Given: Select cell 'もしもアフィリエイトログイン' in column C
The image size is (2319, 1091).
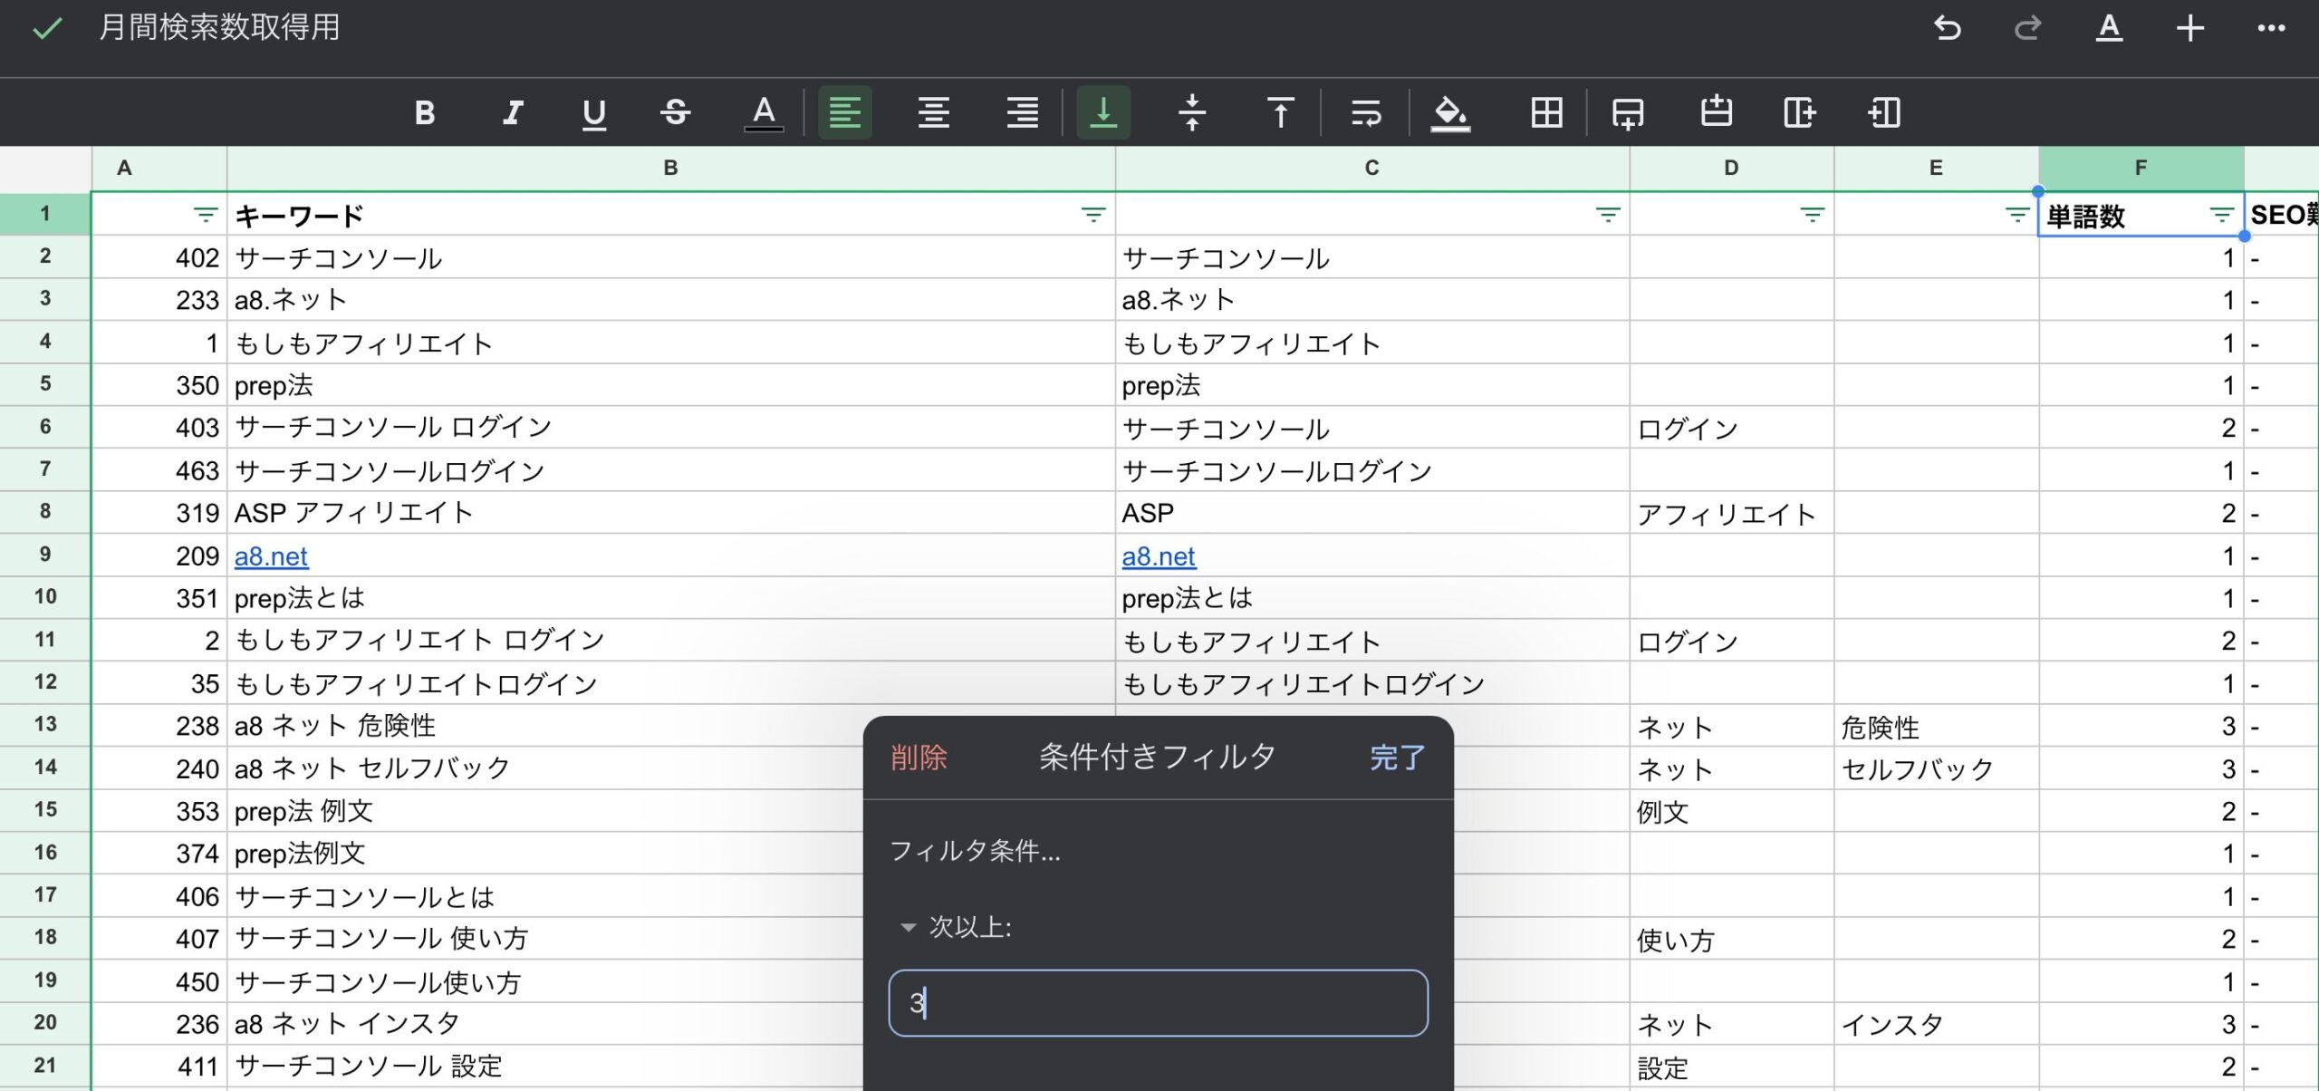Looking at the screenshot, I should click(1372, 682).
